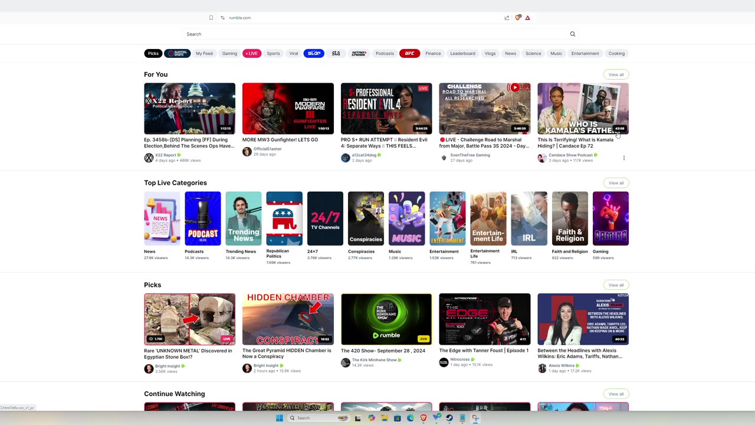Image resolution: width=755 pixels, height=425 pixels.
Task: Click the search magnifier icon on Rumble
Action: [x=572, y=34]
